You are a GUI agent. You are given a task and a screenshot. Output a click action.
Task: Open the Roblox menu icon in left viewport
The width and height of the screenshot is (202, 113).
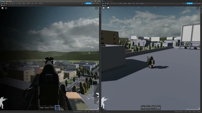pos(2,8)
